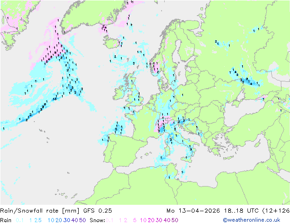
Task: Click the 'GFS 0.25' model label
Action: 97,211
